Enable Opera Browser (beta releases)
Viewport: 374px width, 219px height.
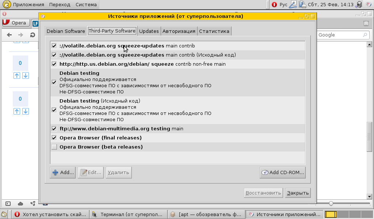(54, 147)
